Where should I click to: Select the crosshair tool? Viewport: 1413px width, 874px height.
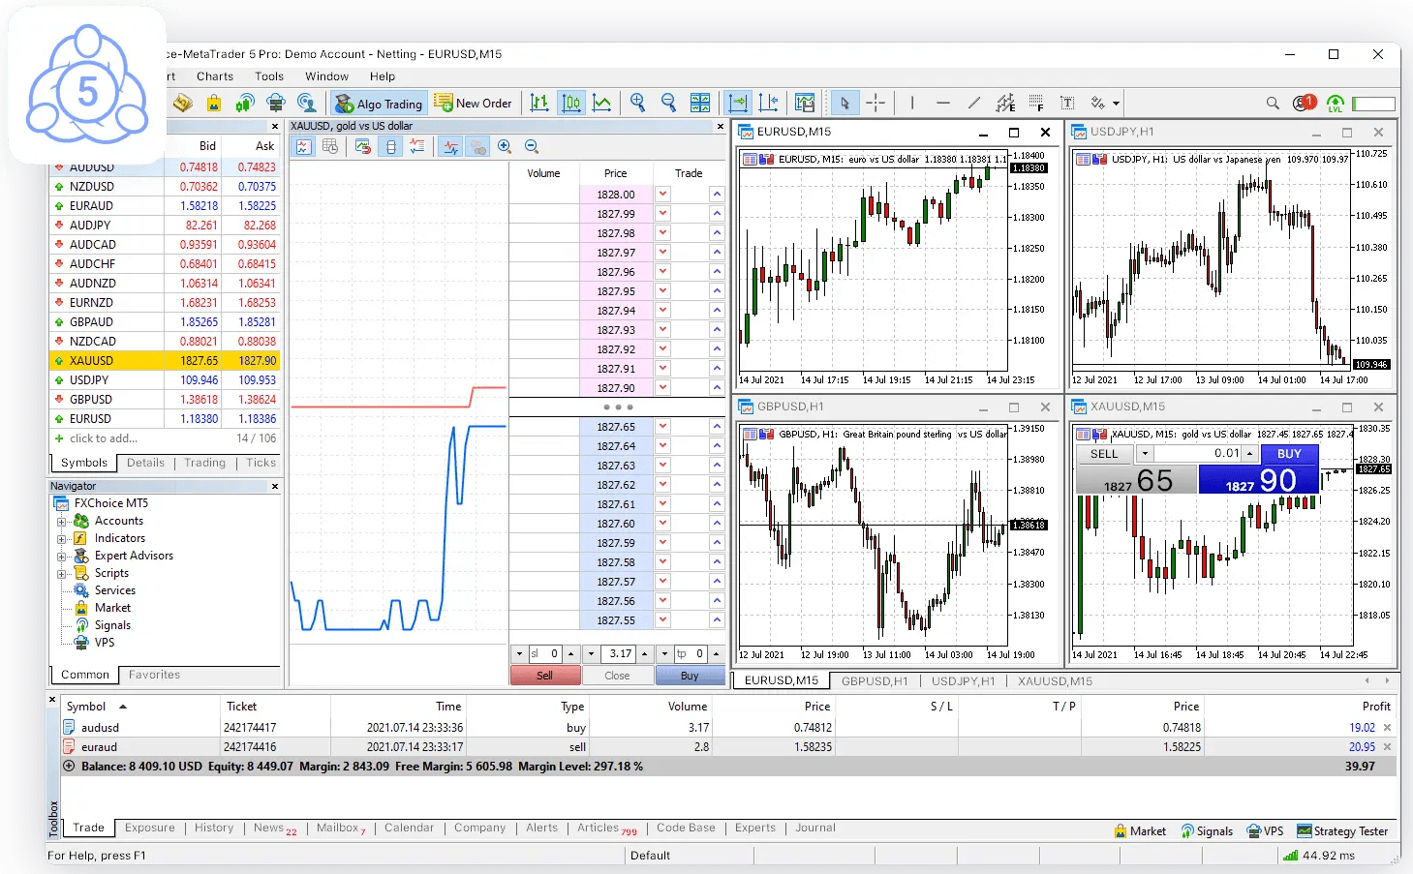[x=875, y=103]
